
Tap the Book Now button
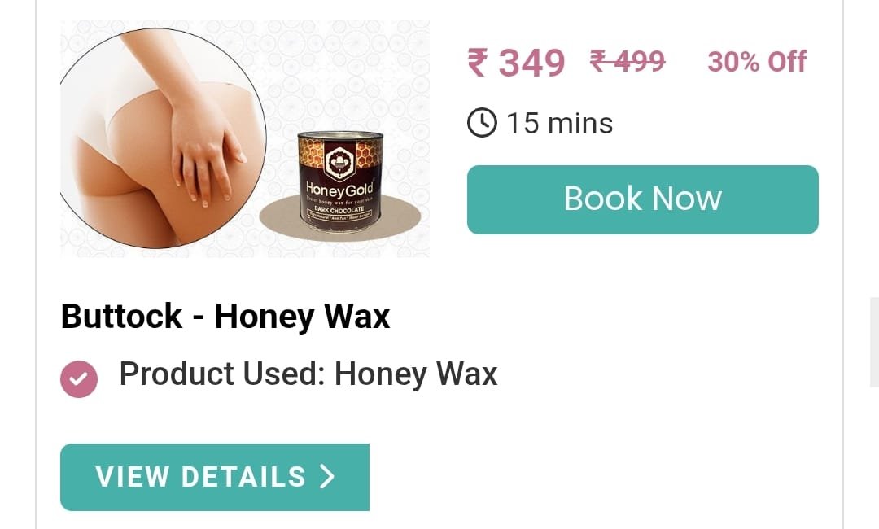642,199
